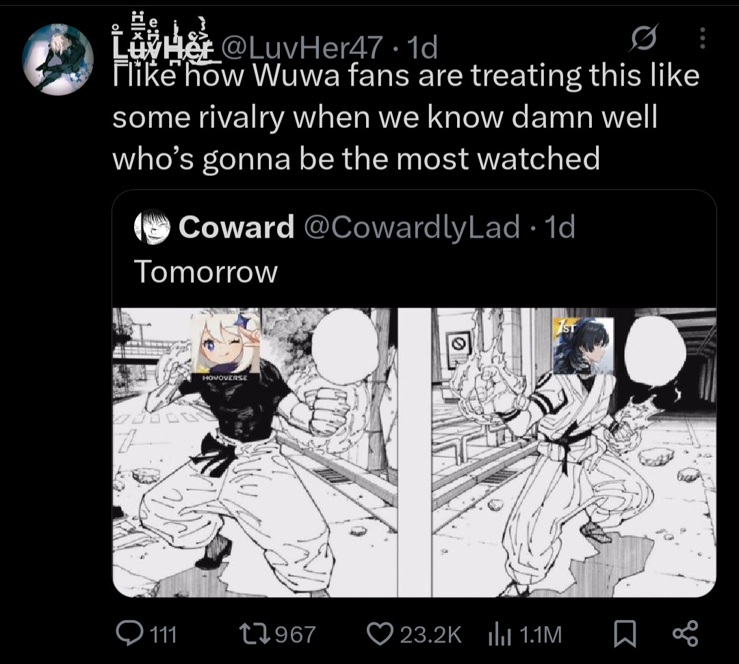This screenshot has width=739, height=664.
Task: Open LuvHer47 profile avatar
Action: pos(58,60)
